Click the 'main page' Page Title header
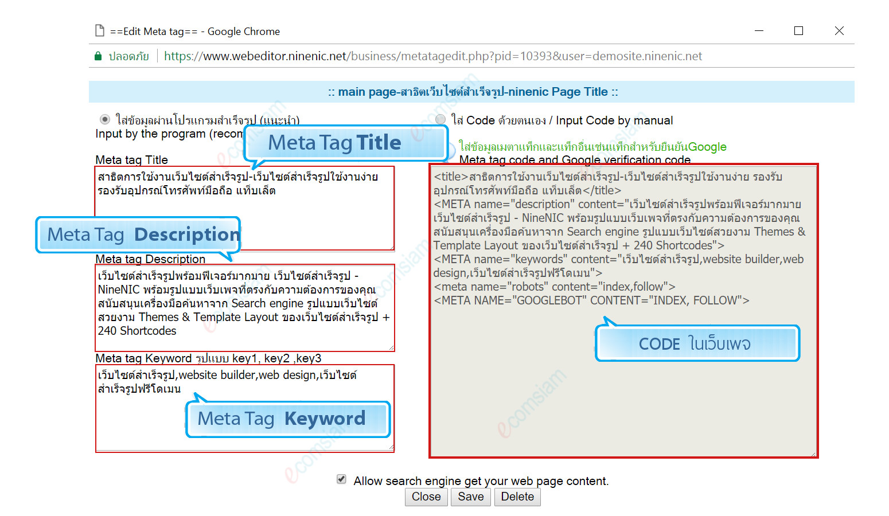The height and width of the screenshot is (516, 889). 473,92
